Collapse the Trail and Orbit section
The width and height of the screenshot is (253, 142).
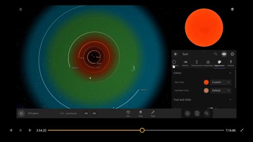click(230, 100)
